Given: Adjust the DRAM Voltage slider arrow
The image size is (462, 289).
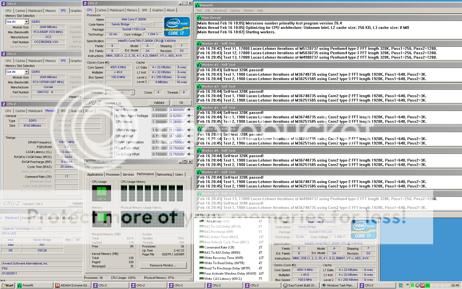Looking at the screenshot, I should (189, 130).
